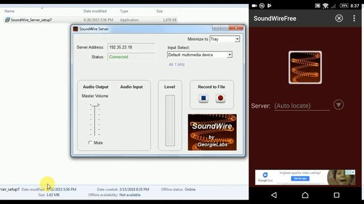Sort by the Type column header
Image resolution: width=364 pixels, height=204 pixels.
[124, 11]
